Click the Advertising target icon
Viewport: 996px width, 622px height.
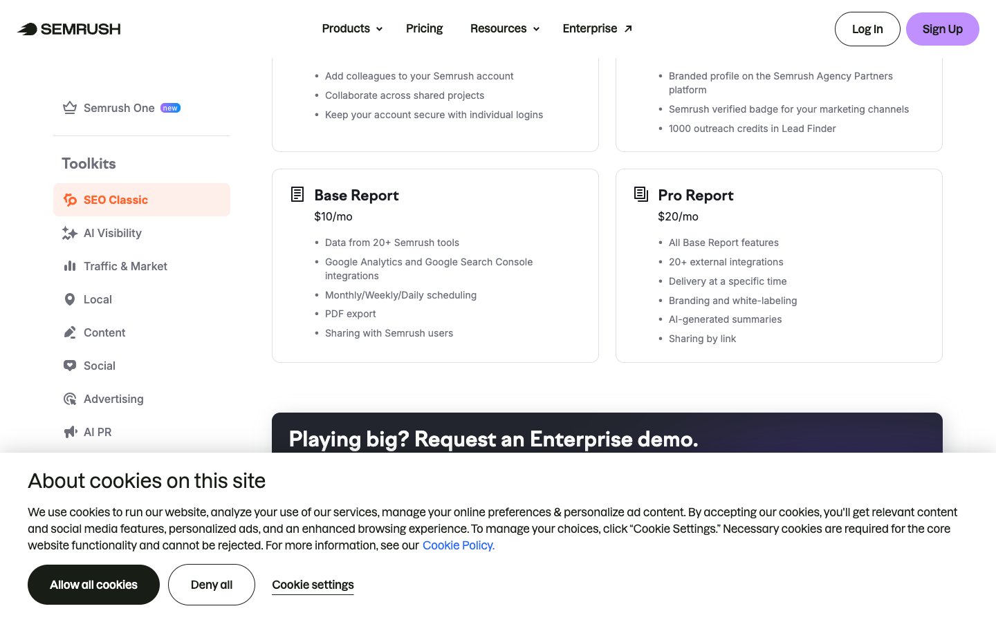70,399
